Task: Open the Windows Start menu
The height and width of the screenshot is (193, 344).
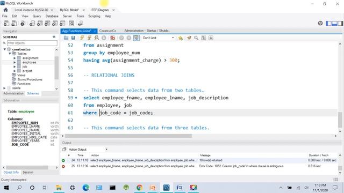Action: (6, 188)
